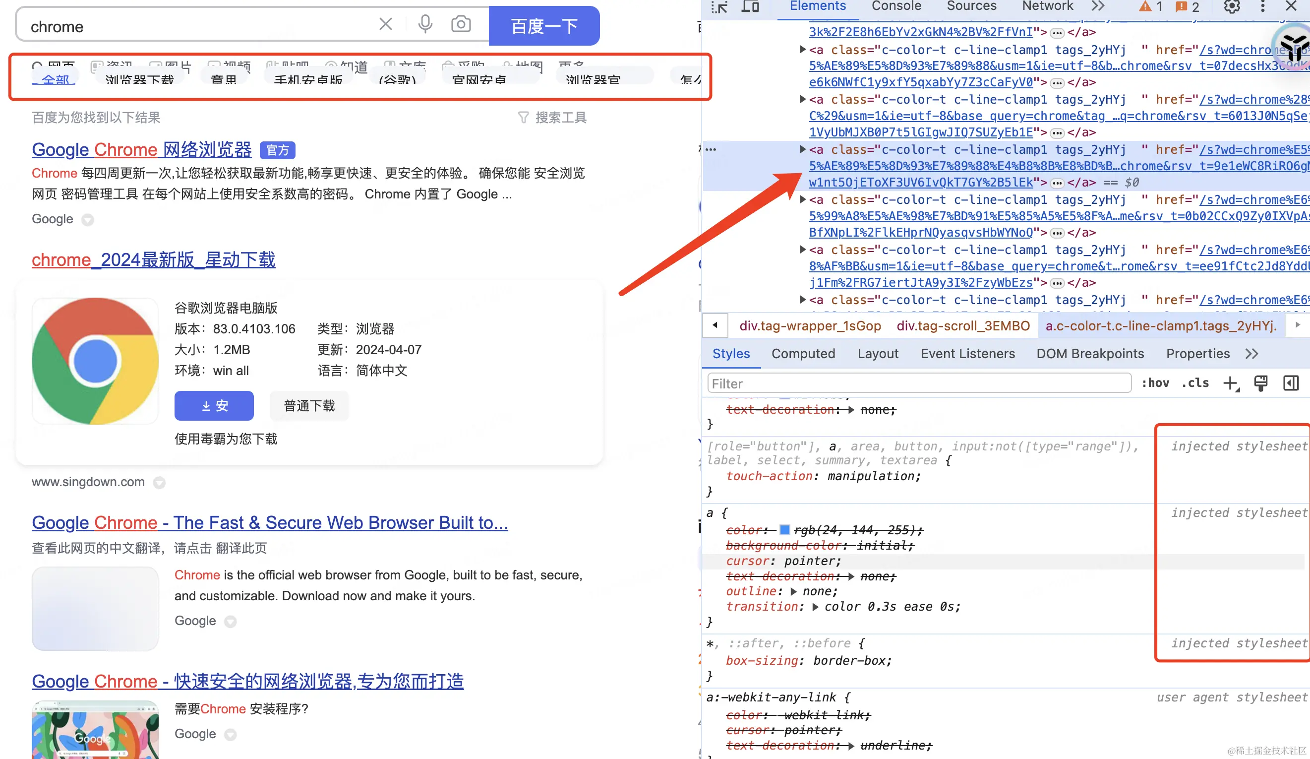
Task: Open DevTools settings gear
Action: click(x=1232, y=7)
